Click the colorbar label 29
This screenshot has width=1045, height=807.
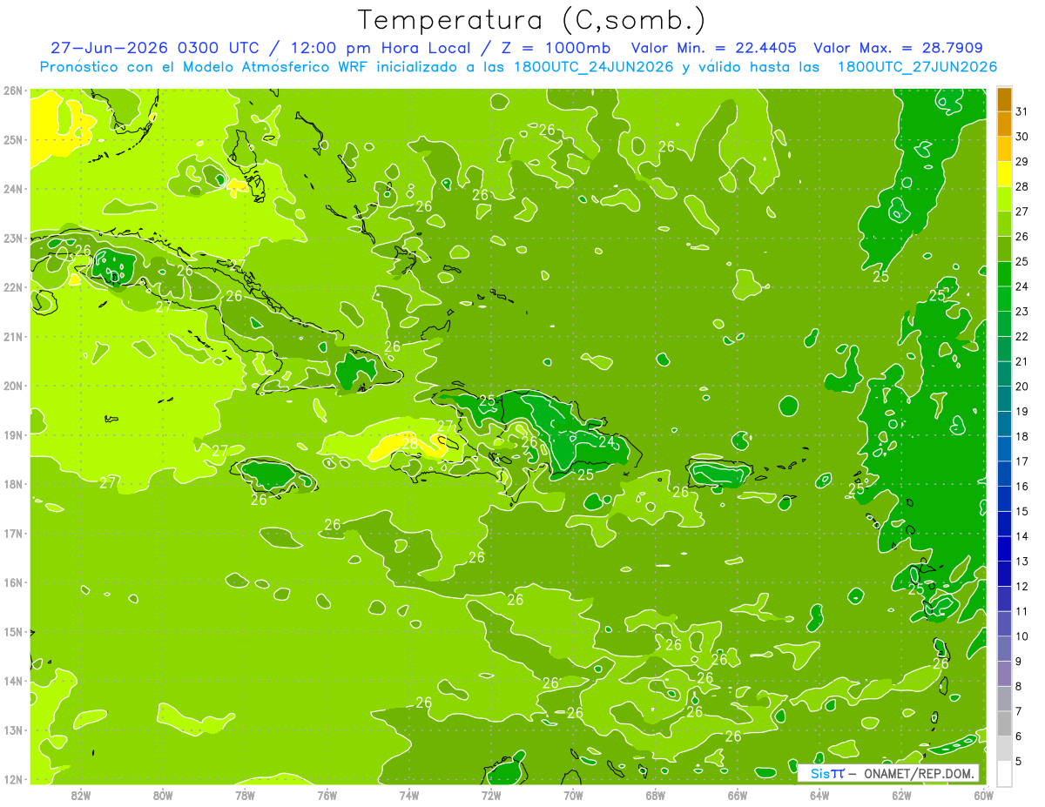pyautogui.click(x=1021, y=161)
